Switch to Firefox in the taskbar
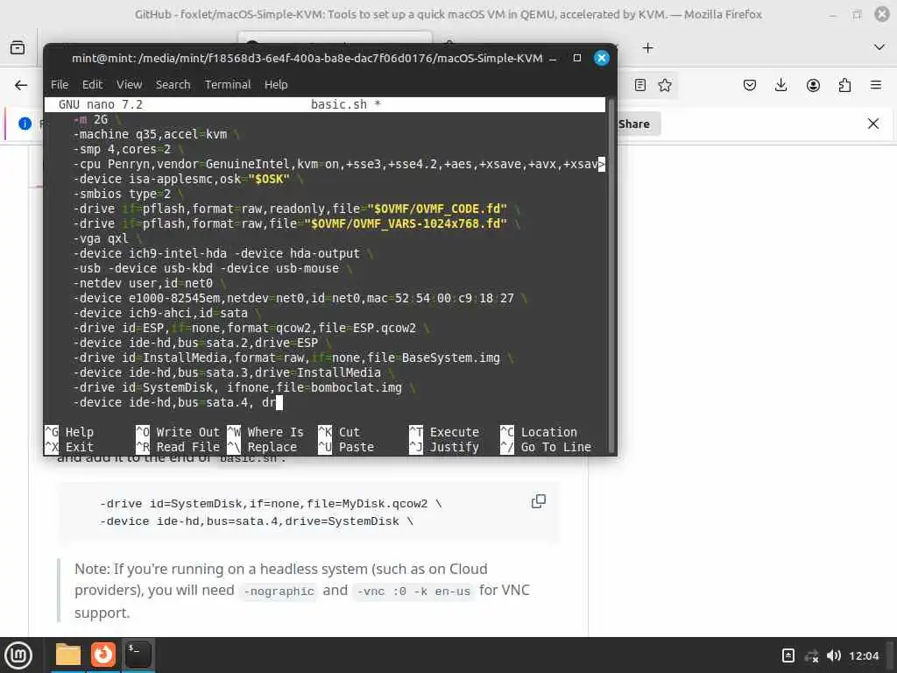 coord(103,655)
